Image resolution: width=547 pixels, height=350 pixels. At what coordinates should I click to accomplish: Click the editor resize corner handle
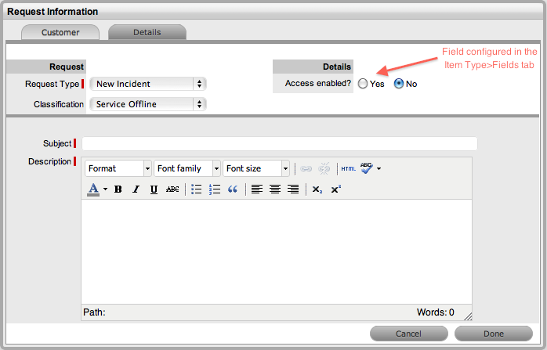(468, 316)
